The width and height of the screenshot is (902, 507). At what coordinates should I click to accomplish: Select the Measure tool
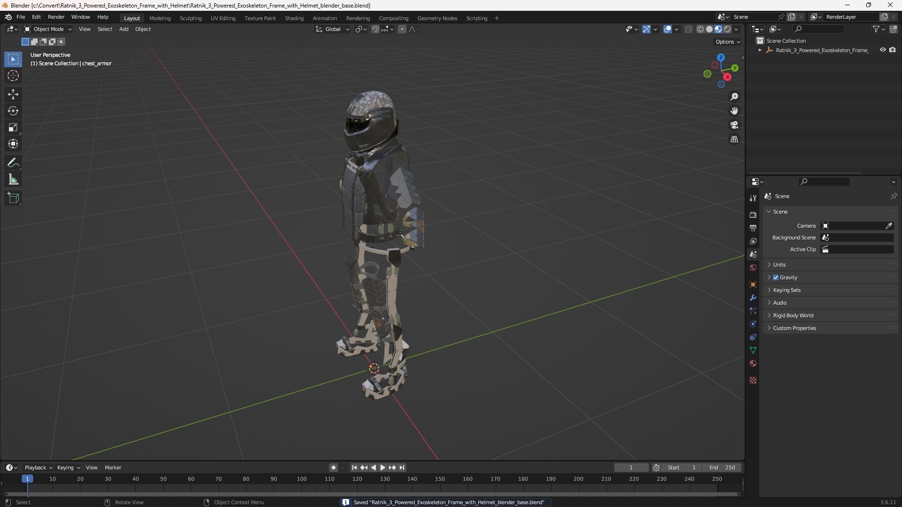tap(13, 179)
